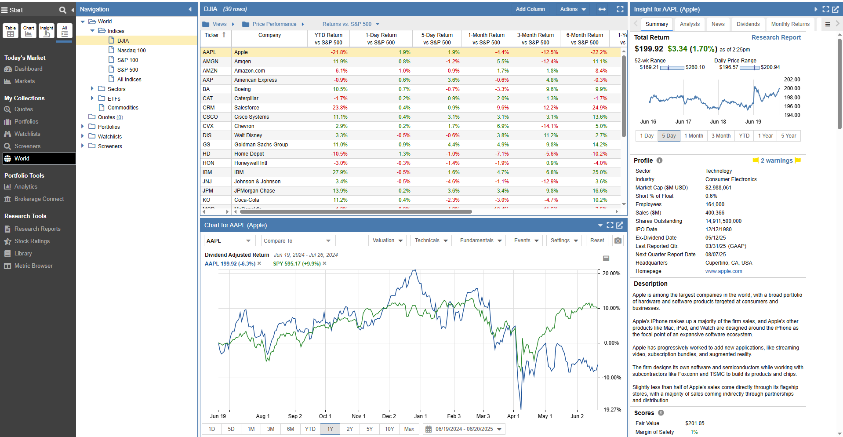Pop out the Chart panel to new window
Screen dimensions: 843x437
(x=620, y=225)
